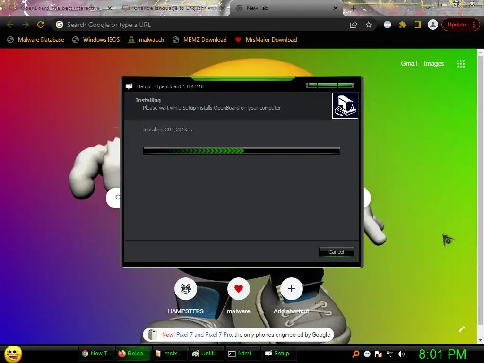Share this page icon in address bar
484x363 pixels.
[x=354, y=25]
